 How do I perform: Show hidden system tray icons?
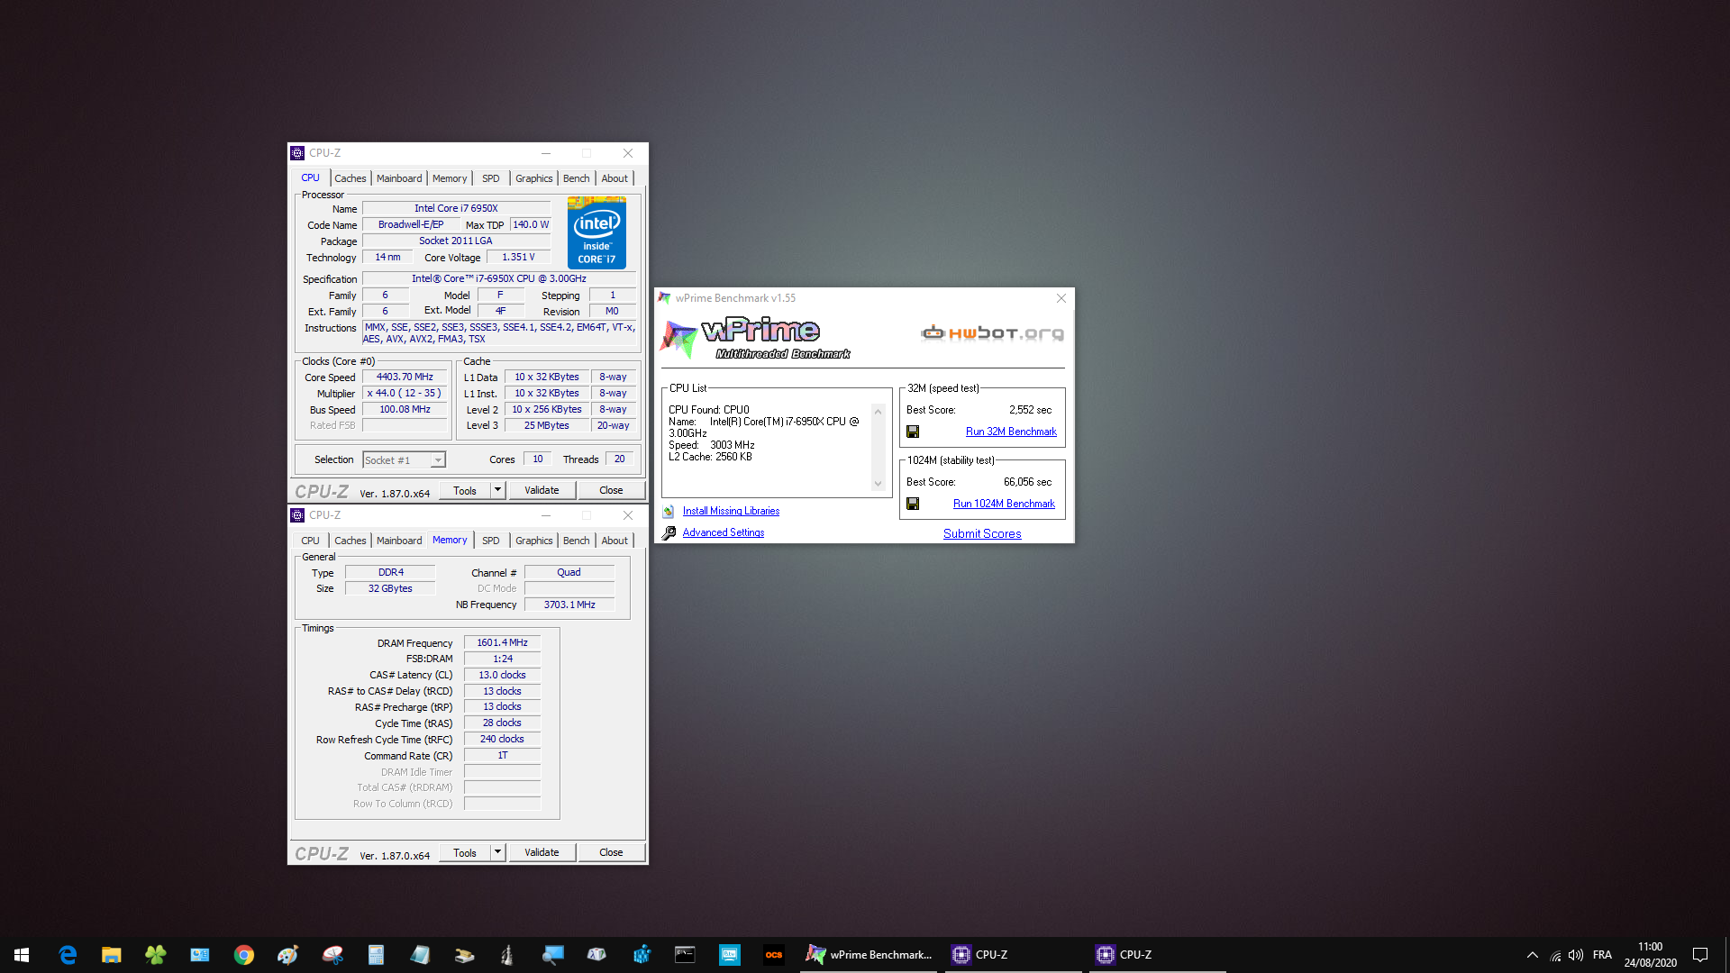(1533, 955)
